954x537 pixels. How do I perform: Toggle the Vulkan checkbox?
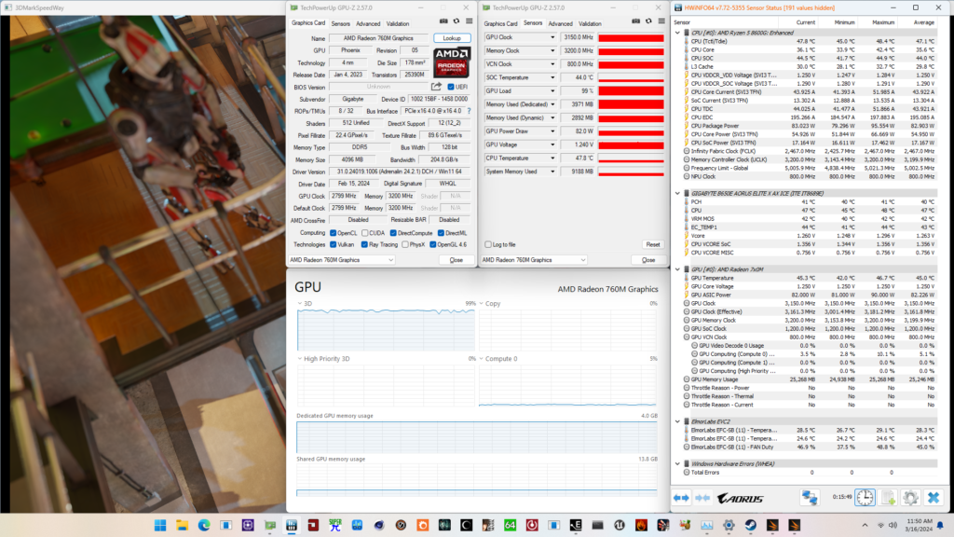point(333,245)
